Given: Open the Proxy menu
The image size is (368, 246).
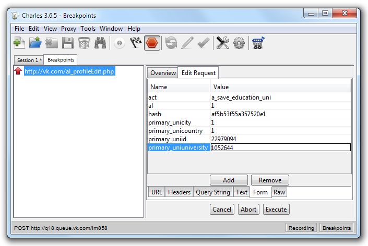Looking at the screenshot, I should [68, 29].
